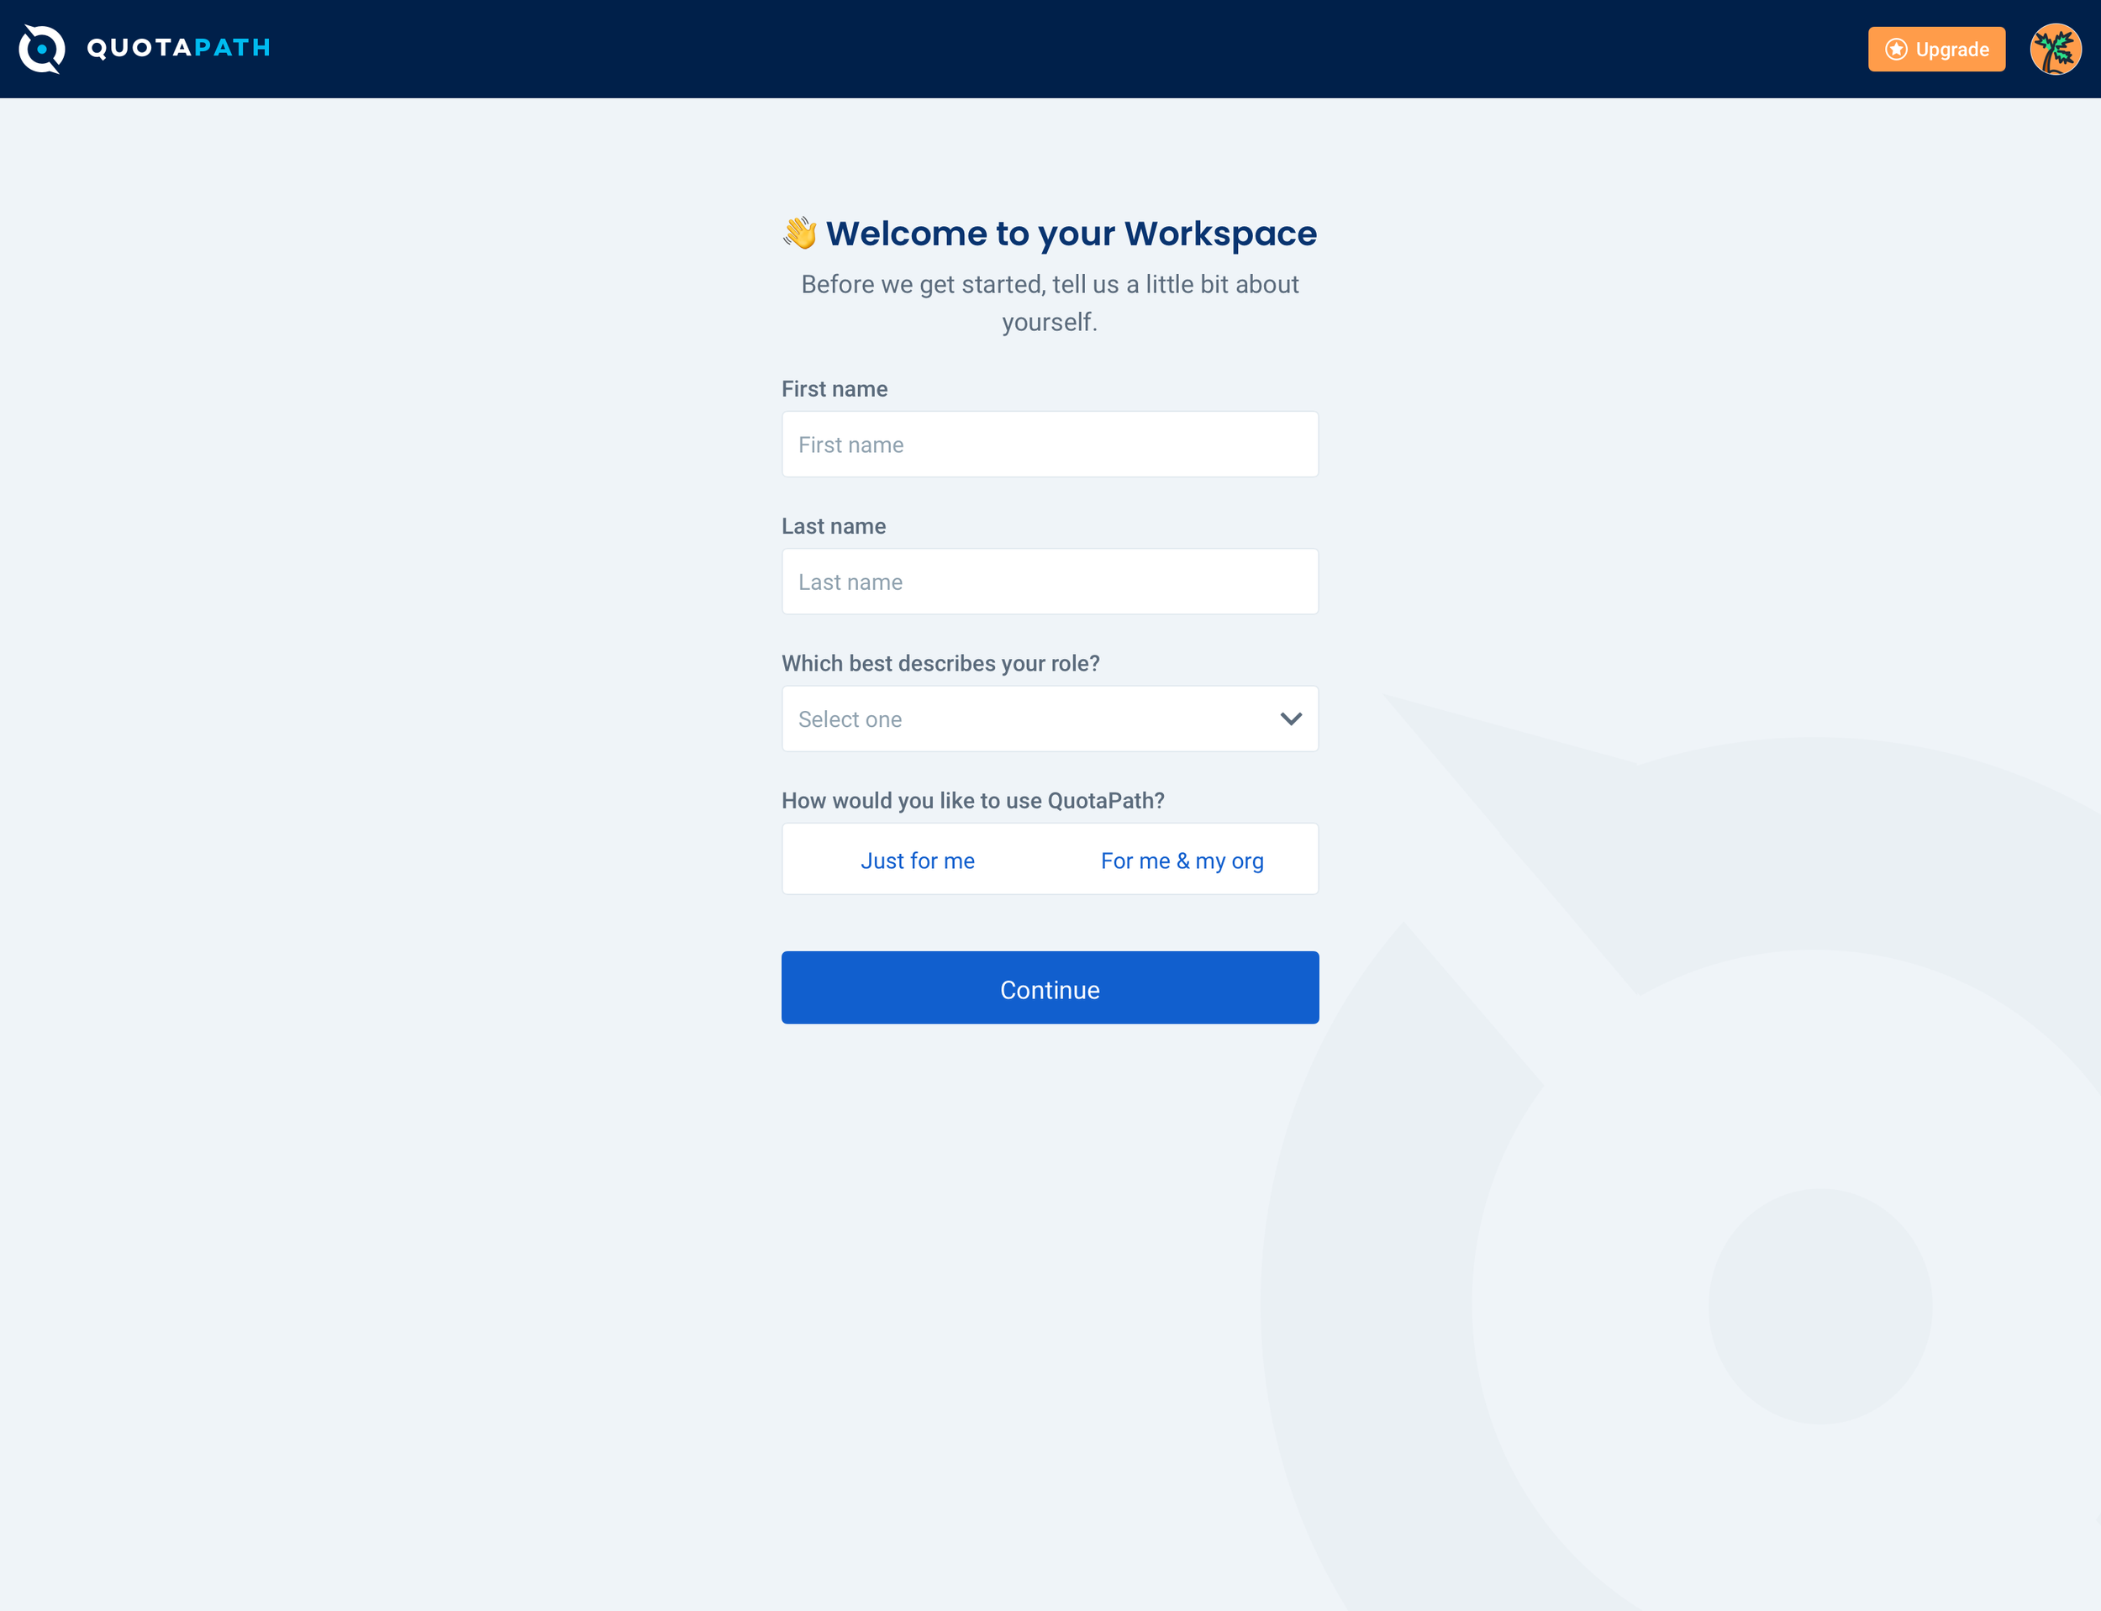This screenshot has width=2101, height=1611.
Task: Click "How would you like to use QuotaPath?" label
Action: (972, 801)
